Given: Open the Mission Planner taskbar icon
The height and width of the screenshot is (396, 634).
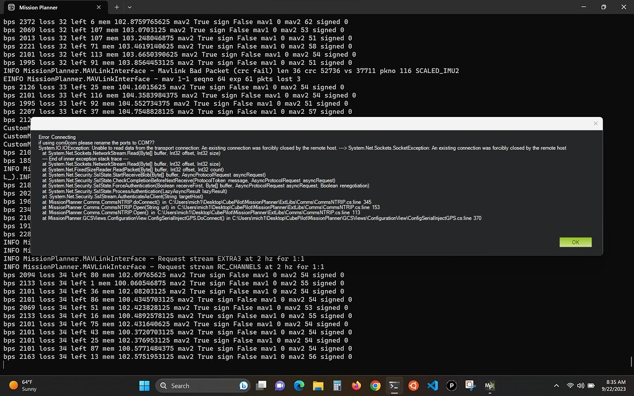Looking at the screenshot, I should click(x=489, y=385).
